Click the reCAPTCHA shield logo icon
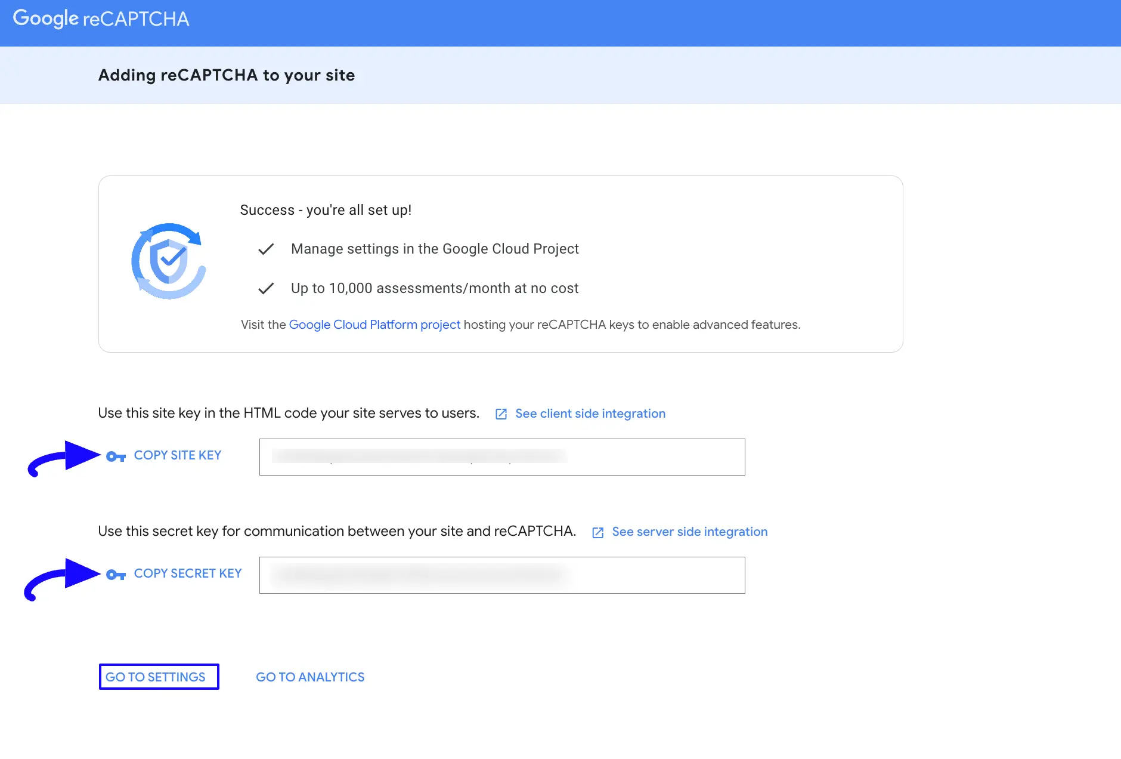This screenshot has height=759, width=1121. point(169,261)
